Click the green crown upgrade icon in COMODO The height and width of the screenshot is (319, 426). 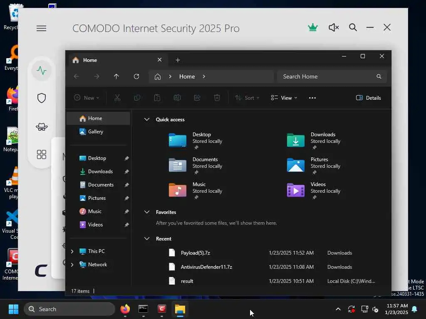(313, 27)
